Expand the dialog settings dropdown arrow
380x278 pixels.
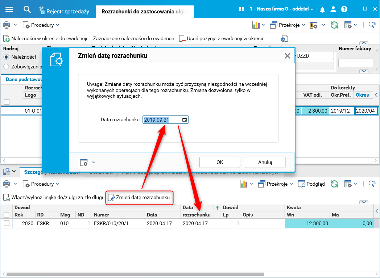[x=94, y=163]
